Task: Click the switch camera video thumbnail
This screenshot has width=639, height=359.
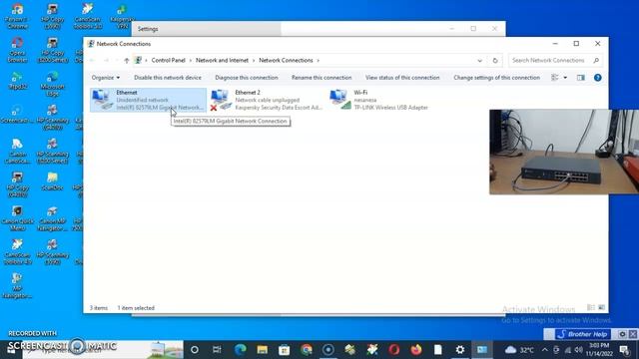Action: [x=564, y=152]
